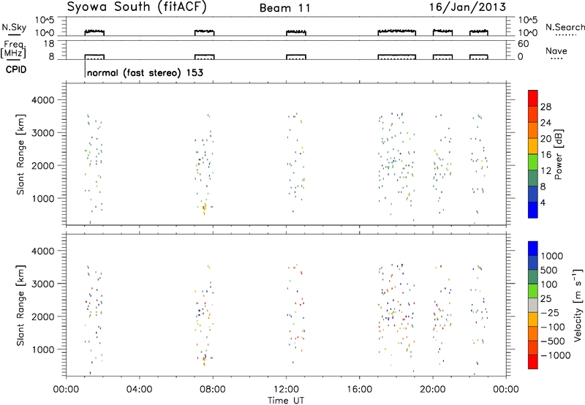585x405 pixels.
Task: Select the '100' Velocity colorbar value
Action: (x=549, y=284)
